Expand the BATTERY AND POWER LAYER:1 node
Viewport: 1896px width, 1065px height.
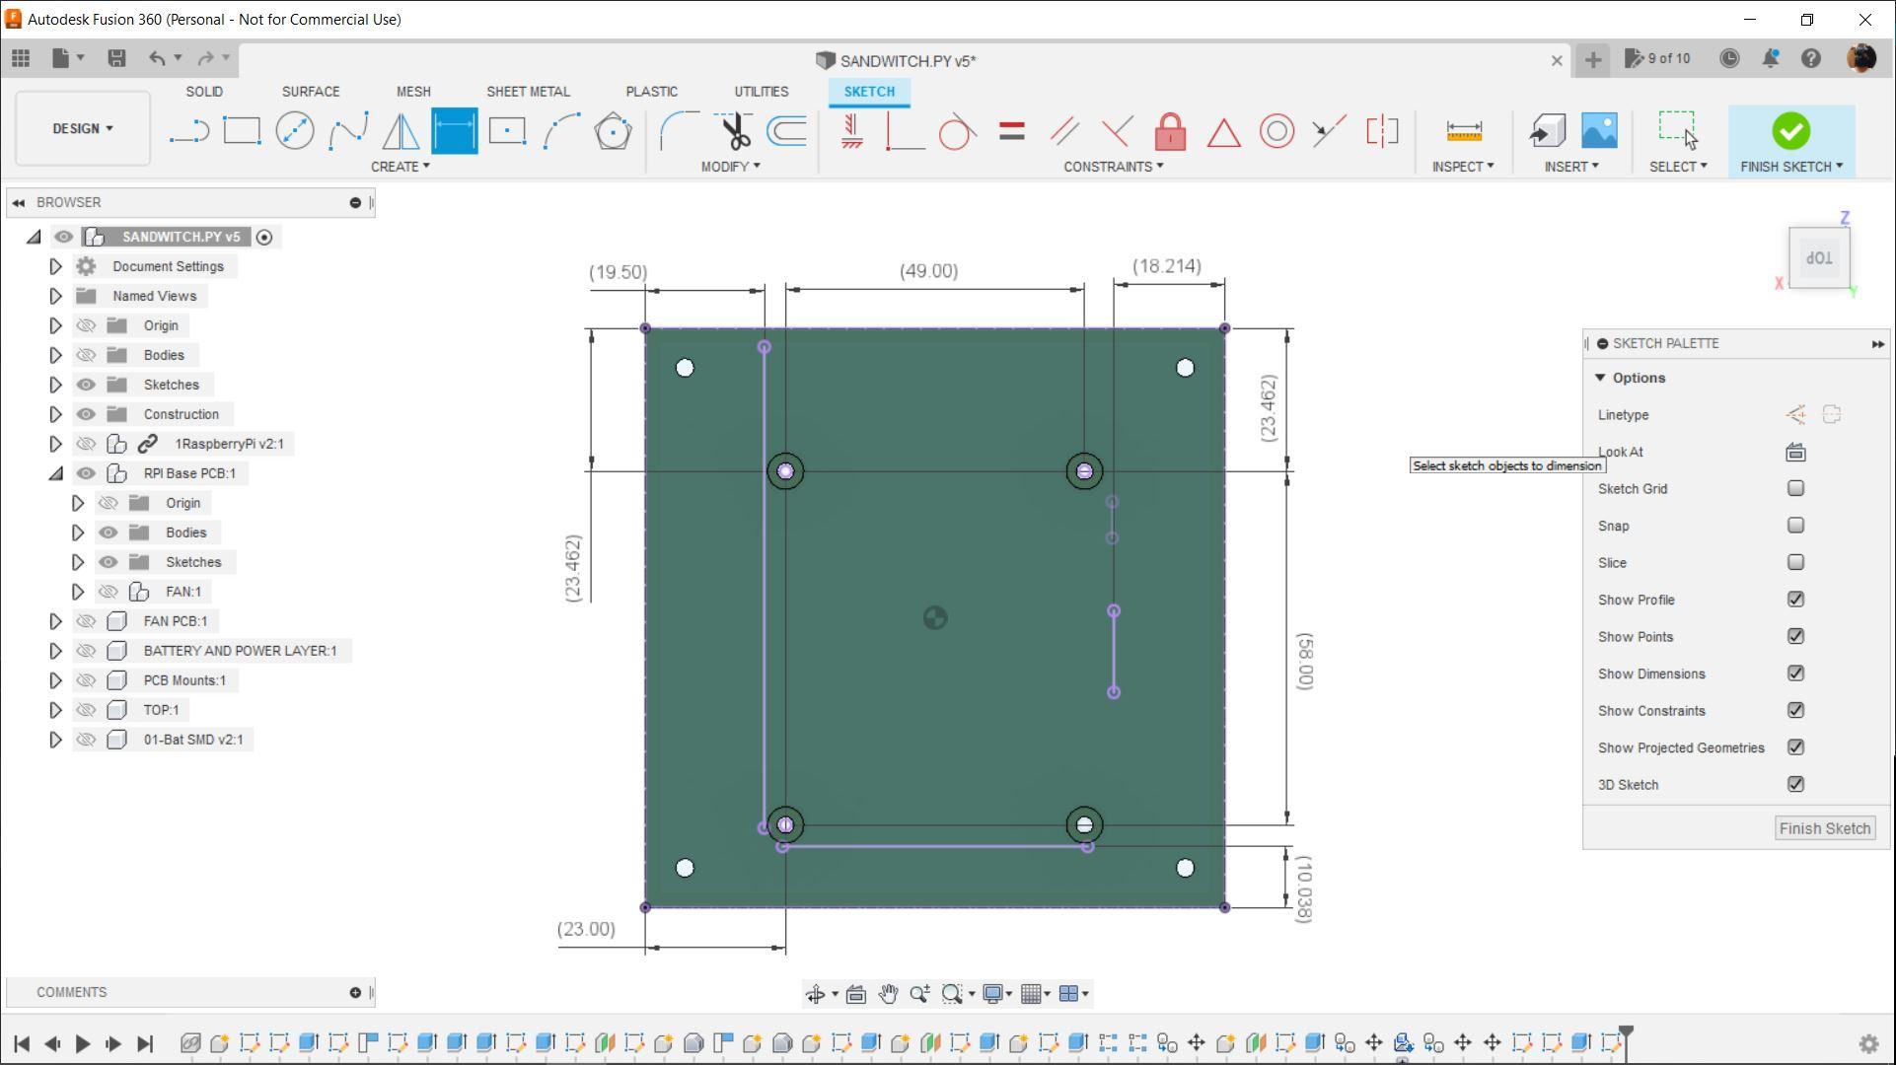pos(55,651)
